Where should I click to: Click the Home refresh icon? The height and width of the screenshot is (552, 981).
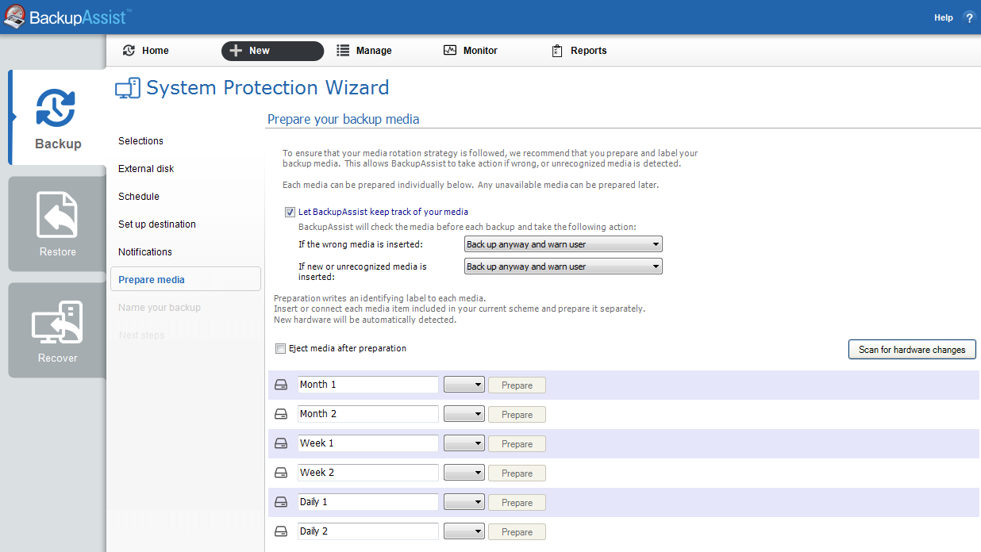click(x=129, y=51)
